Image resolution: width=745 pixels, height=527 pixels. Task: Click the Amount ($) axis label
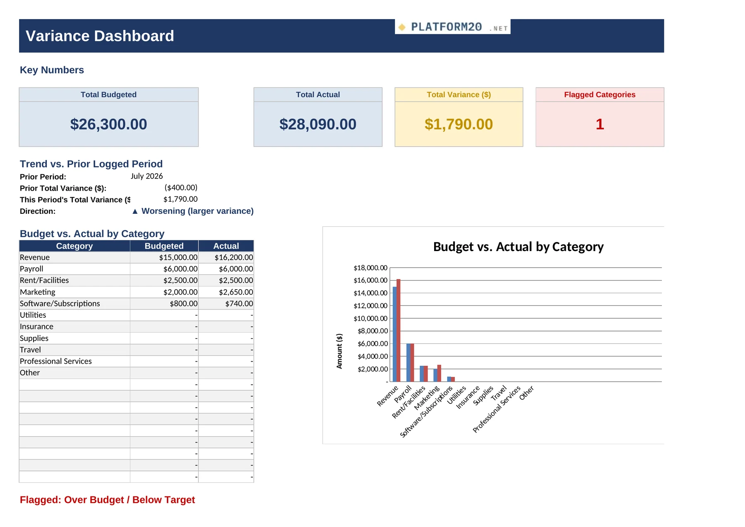pos(339,351)
